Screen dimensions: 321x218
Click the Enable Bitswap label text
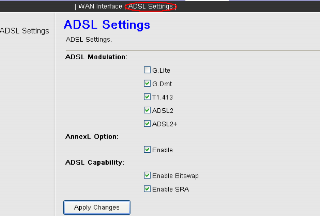pyautogui.click(x=175, y=176)
